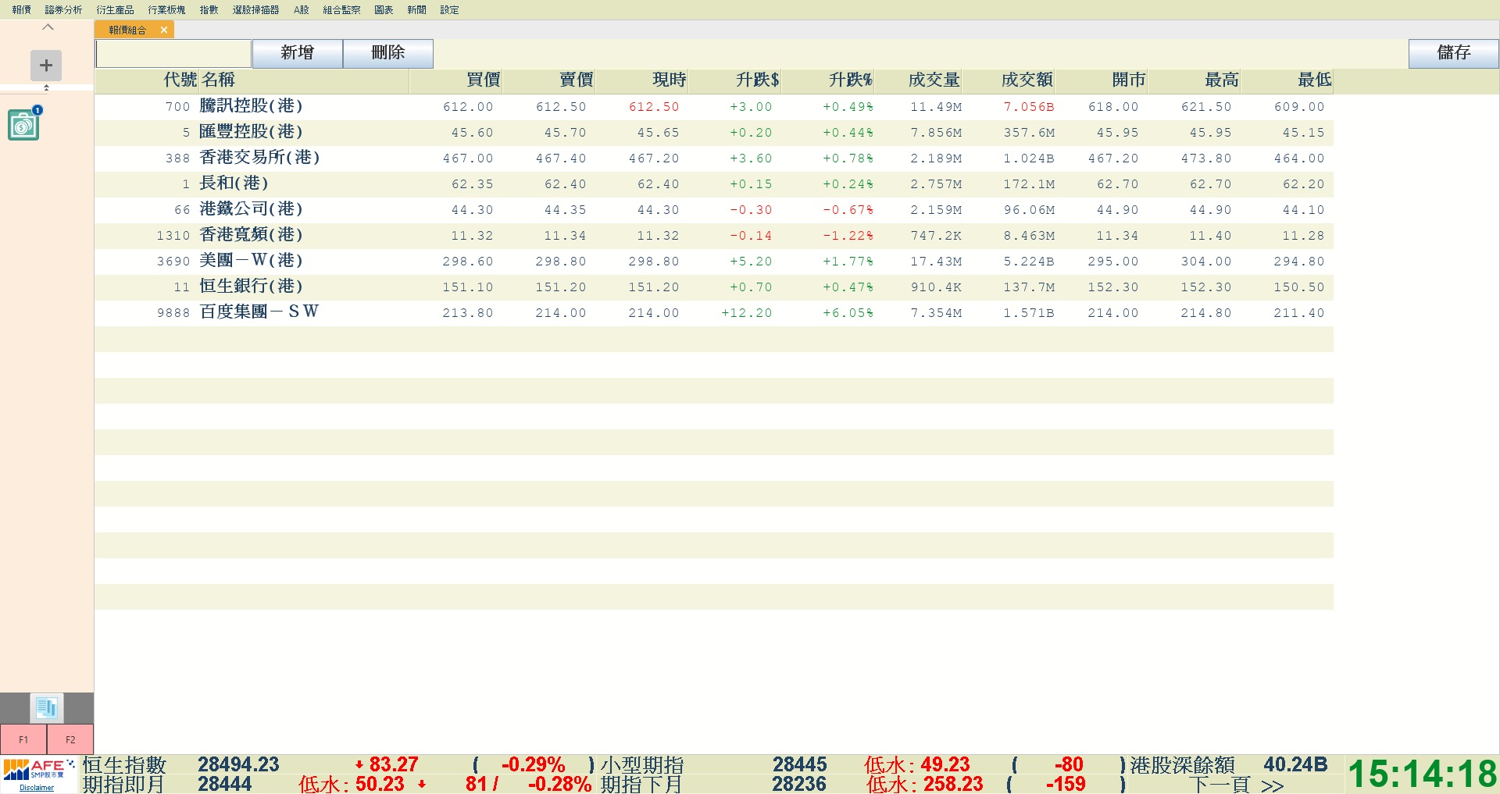Click the 刪除 button

[x=388, y=53]
